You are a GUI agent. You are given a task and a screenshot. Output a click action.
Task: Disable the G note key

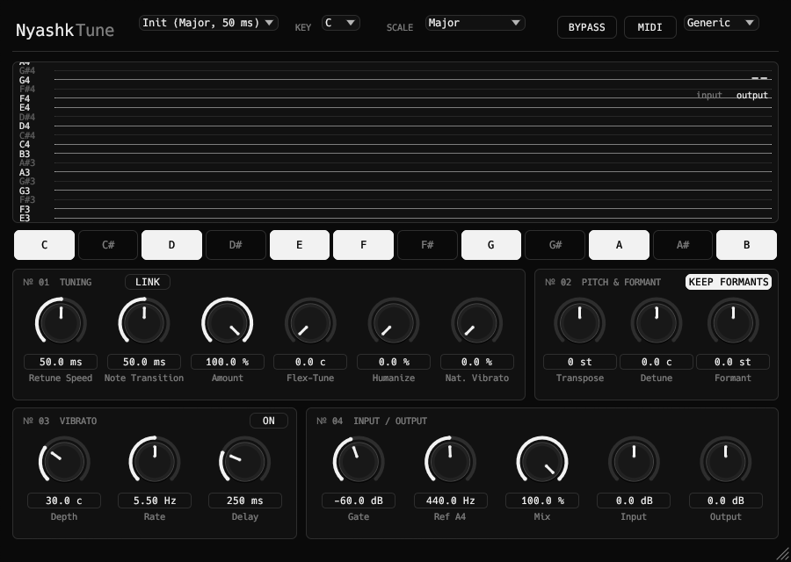(x=490, y=245)
